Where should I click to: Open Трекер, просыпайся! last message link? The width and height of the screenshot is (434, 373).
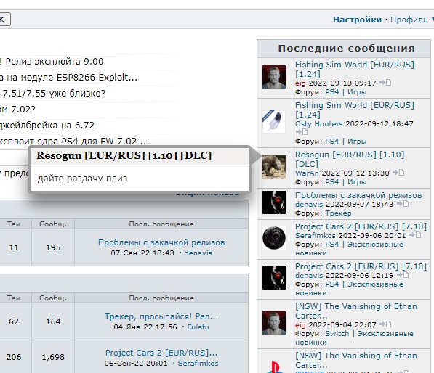161,316
